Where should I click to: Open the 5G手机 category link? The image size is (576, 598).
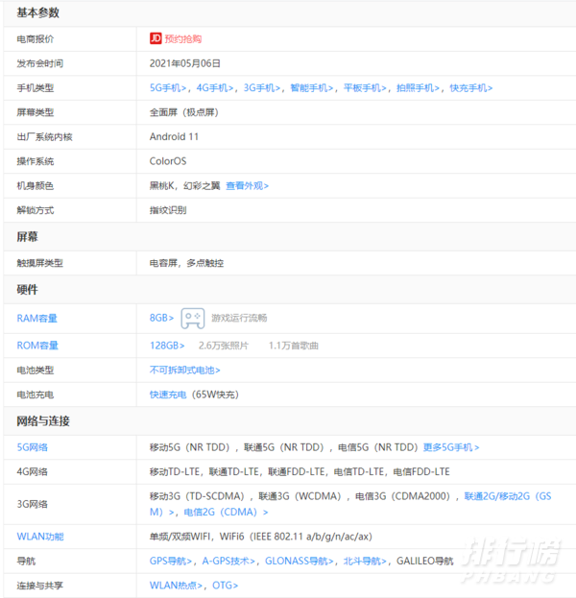pos(168,88)
